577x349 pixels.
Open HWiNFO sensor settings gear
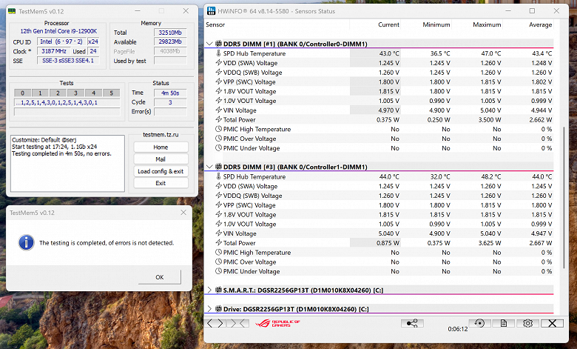(x=527, y=324)
